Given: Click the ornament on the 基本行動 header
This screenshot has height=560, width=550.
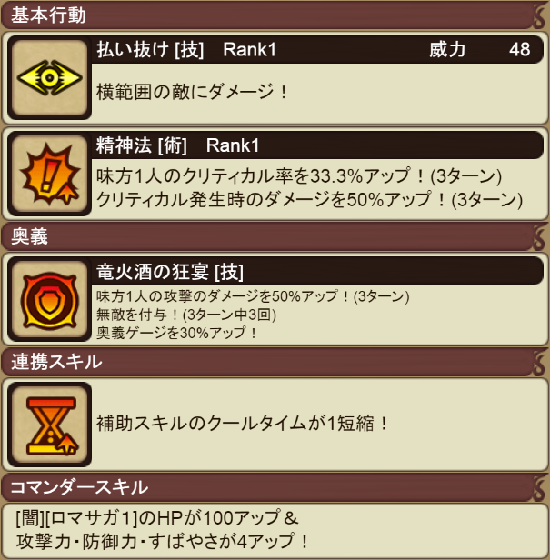Looking at the screenshot, I should [539, 15].
